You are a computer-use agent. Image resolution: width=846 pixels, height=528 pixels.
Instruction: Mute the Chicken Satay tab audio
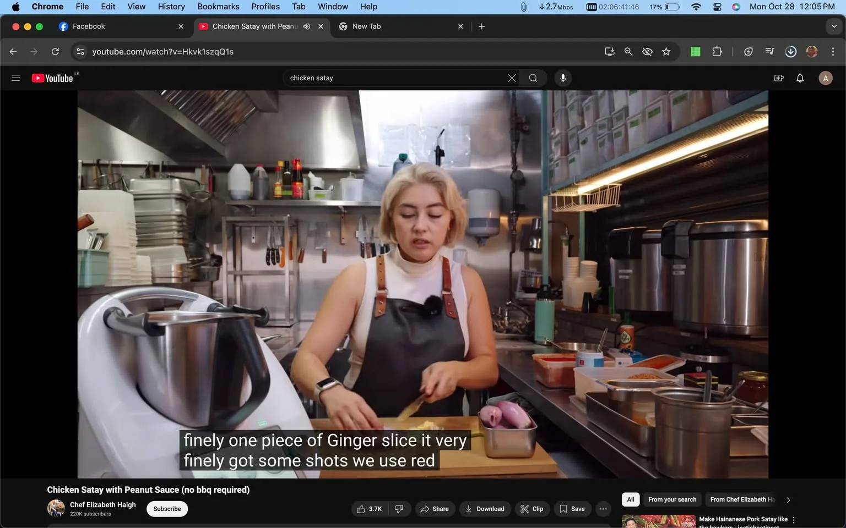click(307, 26)
